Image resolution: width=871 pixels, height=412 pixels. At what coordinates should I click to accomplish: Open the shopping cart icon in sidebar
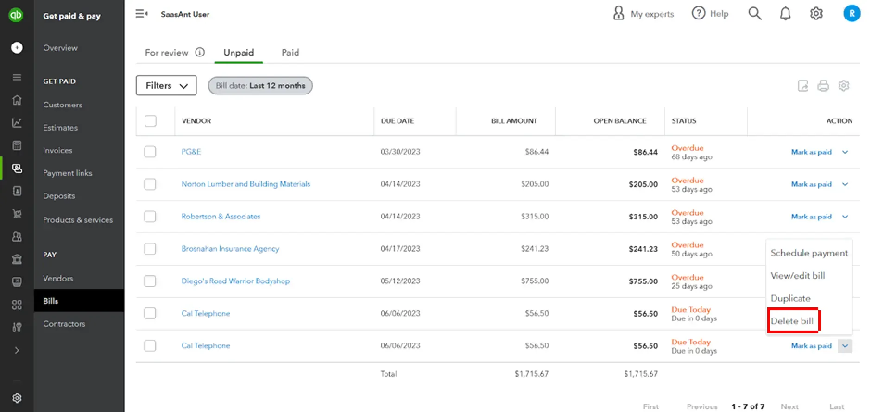(x=17, y=214)
